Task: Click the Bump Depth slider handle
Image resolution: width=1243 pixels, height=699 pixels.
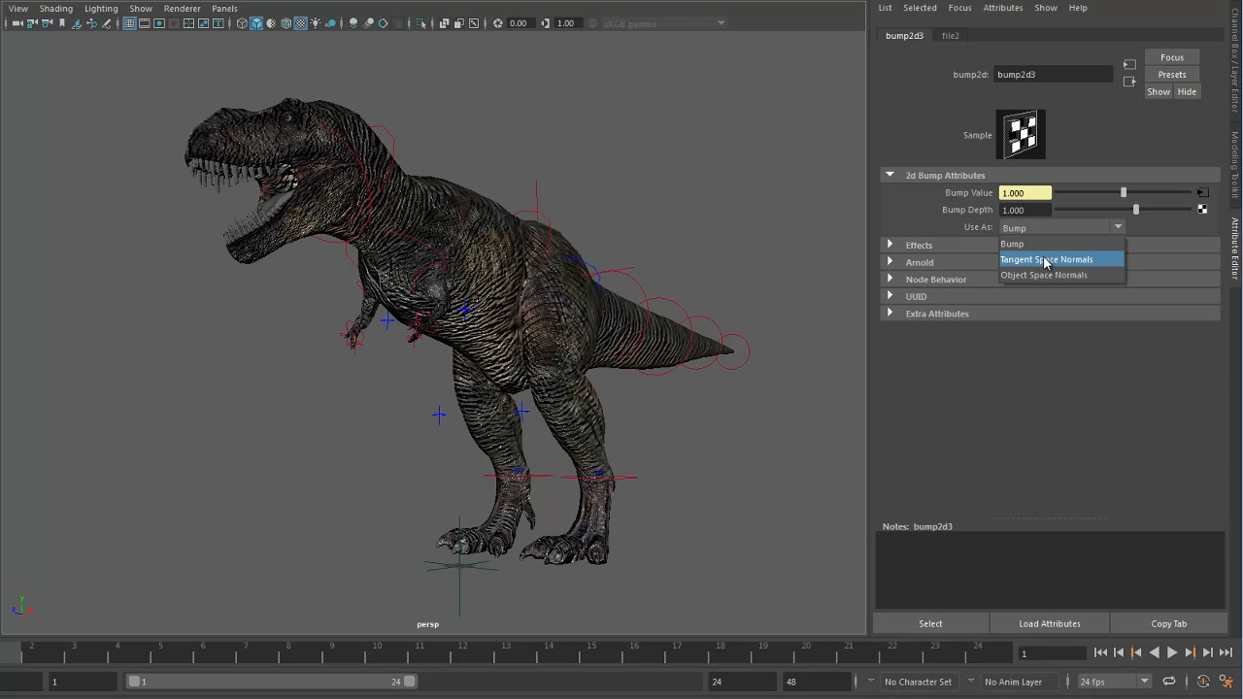Action: click(x=1135, y=210)
